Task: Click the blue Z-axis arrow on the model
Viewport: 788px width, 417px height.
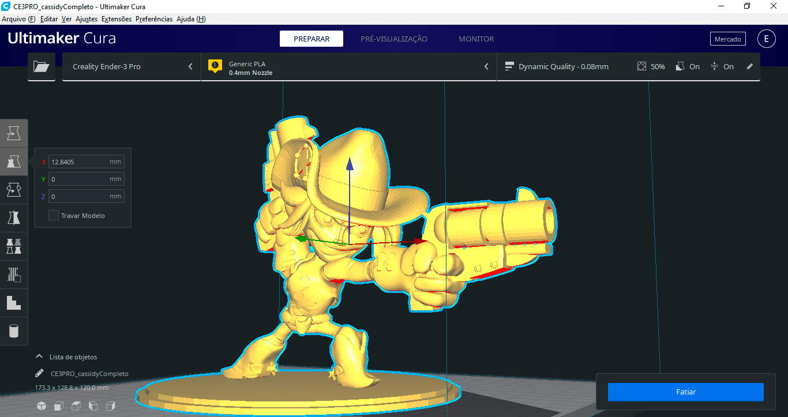Action: 349,164
